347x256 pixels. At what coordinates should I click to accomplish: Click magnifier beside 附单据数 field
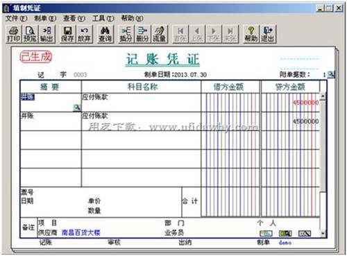coord(331,74)
